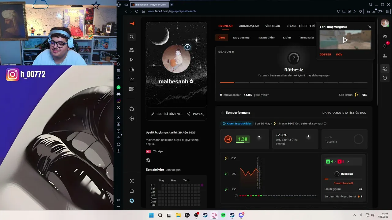Open Discord in the Opera GX sidebar
392x220 pixels.
click(119, 94)
